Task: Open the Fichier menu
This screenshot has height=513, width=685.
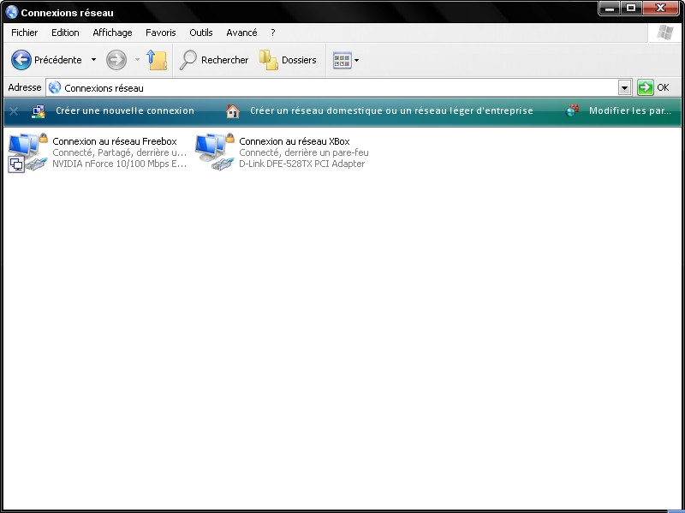Action: click(x=25, y=33)
